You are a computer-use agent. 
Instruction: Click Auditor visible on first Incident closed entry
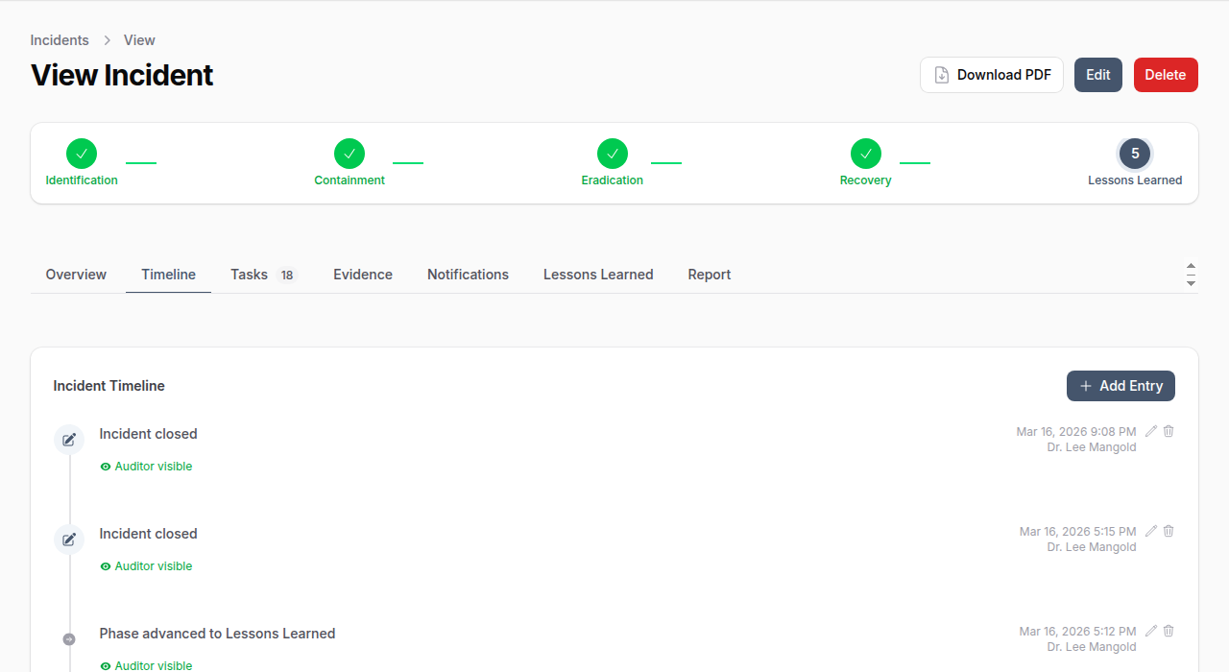coord(146,467)
